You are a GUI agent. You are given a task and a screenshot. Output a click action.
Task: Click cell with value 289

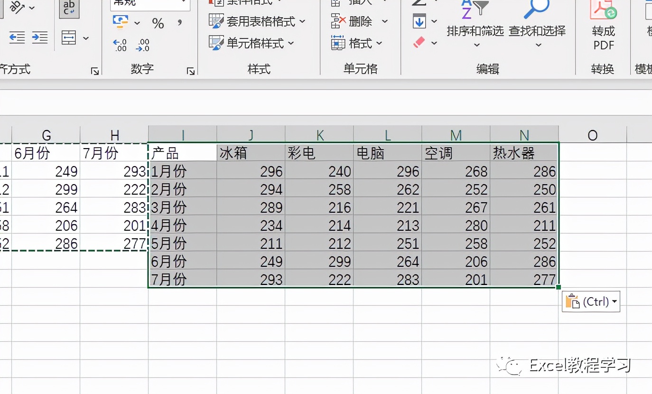click(x=251, y=206)
